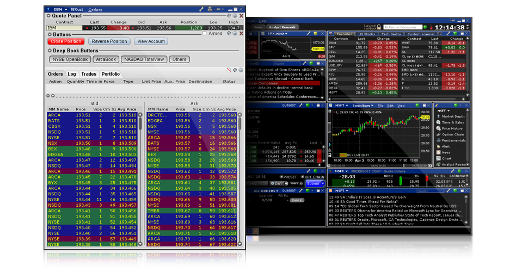
Task: Select the US Stocks watchlist tab
Action: tap(366, 34)
